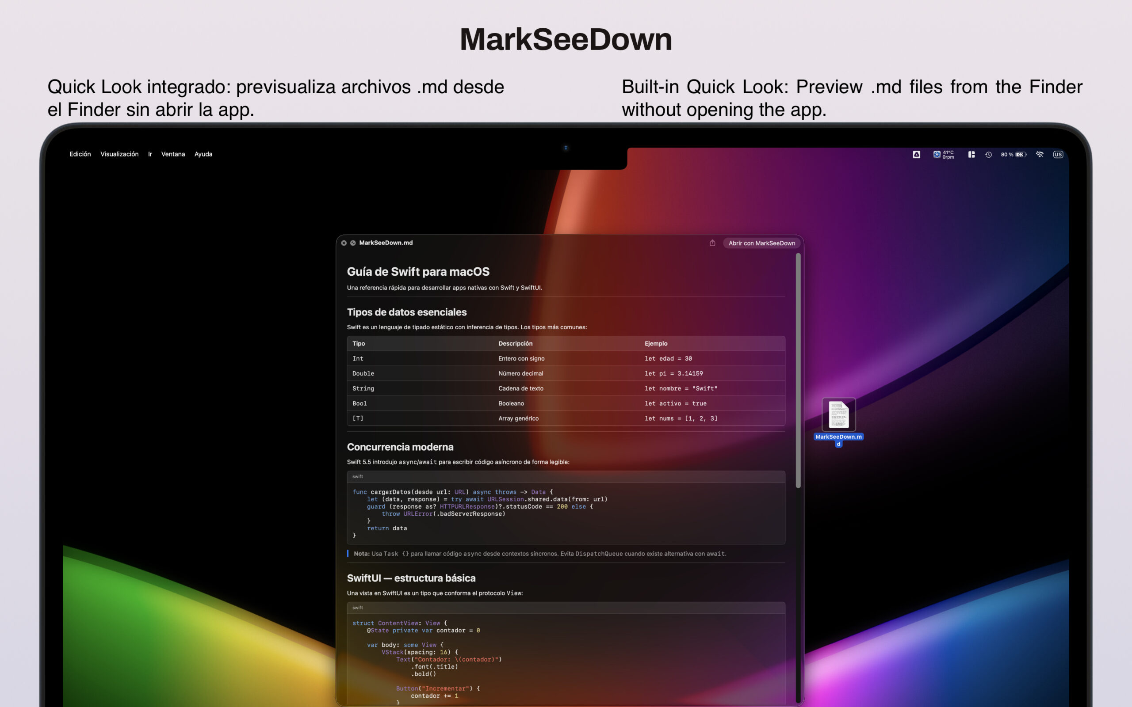1132x707 pixels.
Task: Open the Visualización menu
Action: coord(119,154)
